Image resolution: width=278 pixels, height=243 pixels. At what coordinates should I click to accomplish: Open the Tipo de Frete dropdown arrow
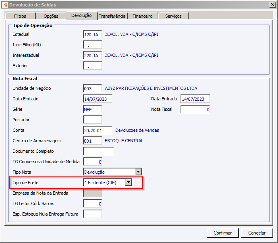129,182
